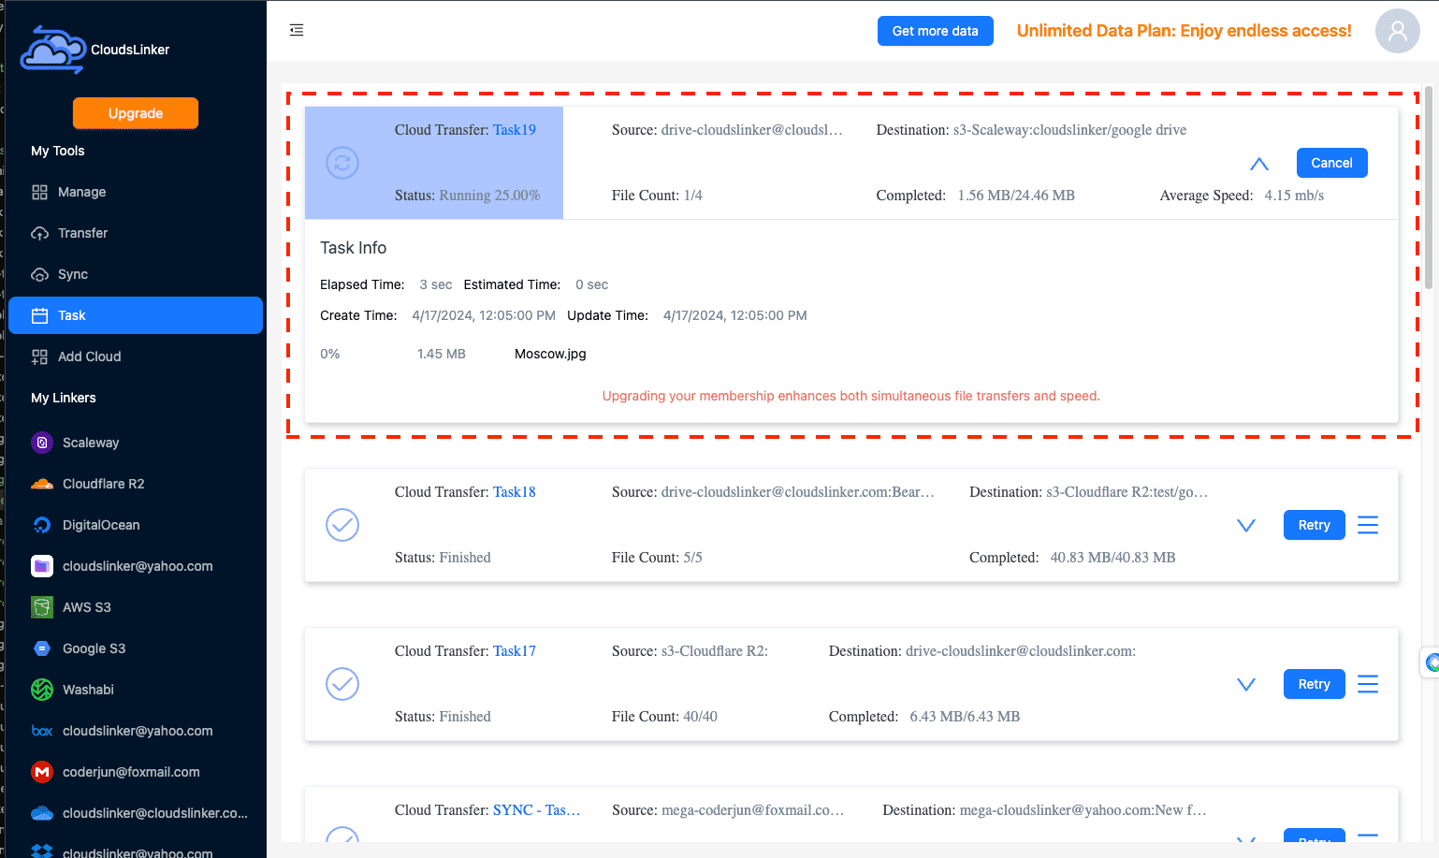Open the Add Cloud menu item
This screenshot has height=858, width=1439.
coord(136,356)
